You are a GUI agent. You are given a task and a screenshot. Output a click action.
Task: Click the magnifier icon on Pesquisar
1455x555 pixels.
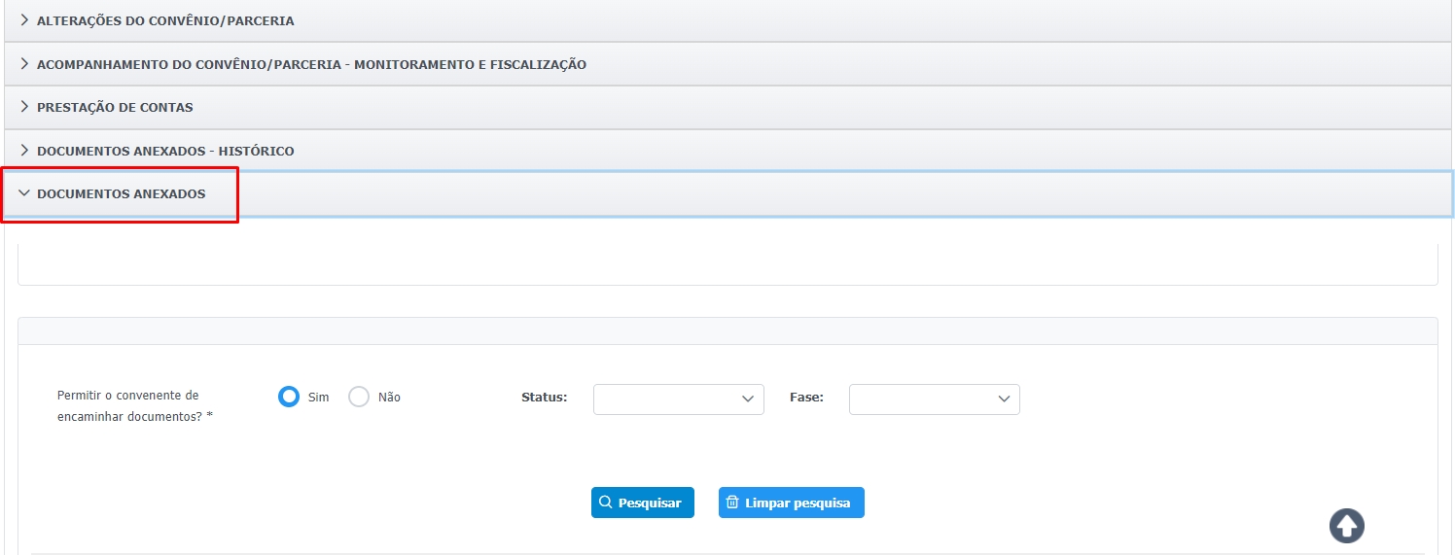click(605, 503)
